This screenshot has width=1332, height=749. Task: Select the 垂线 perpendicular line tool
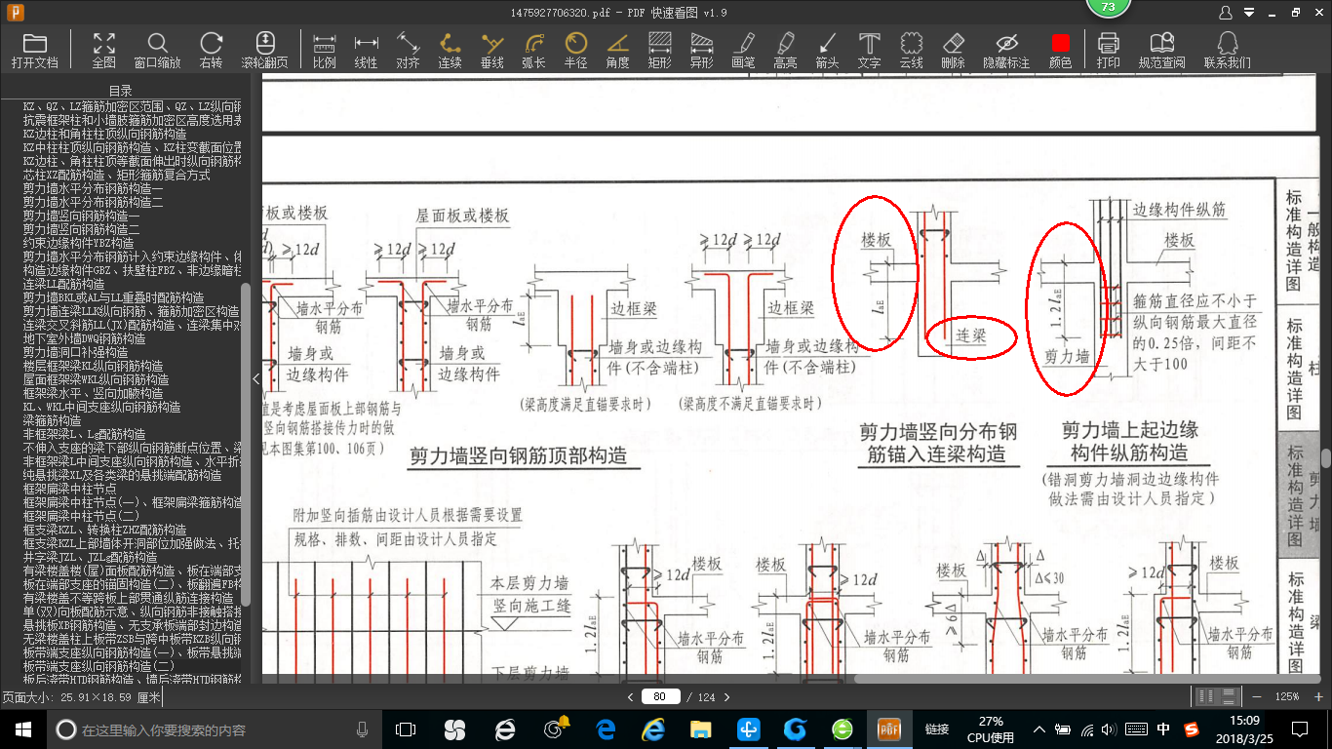click(491, 50)
